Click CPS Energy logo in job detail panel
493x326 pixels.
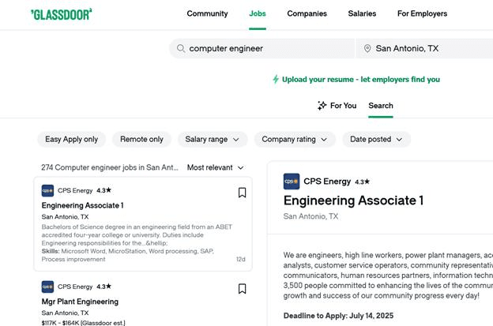click(x=292, y=182)
